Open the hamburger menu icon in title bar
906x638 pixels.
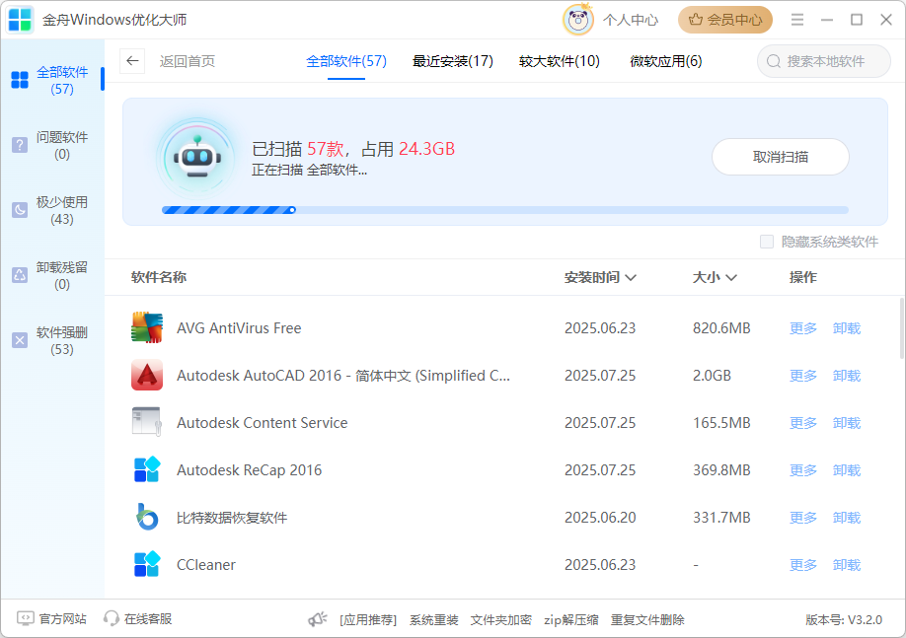(797, 20)
